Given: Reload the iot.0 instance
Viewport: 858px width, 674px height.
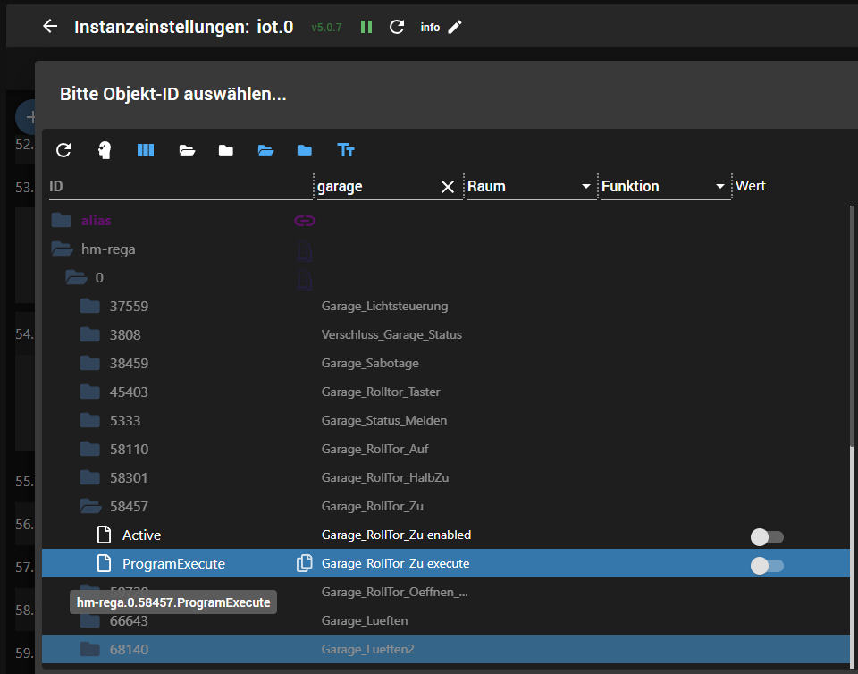Looking at the screenshot, I should coord(397,27).
